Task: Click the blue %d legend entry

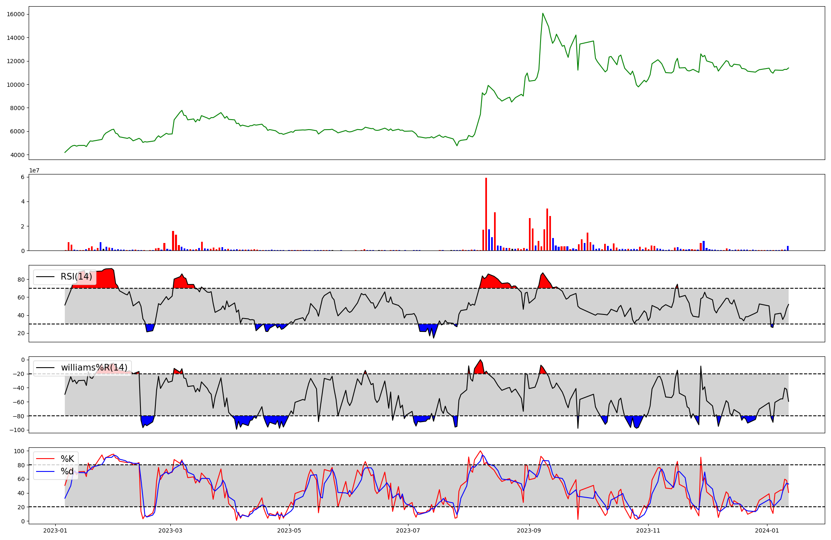Action: tap(67, 471)
